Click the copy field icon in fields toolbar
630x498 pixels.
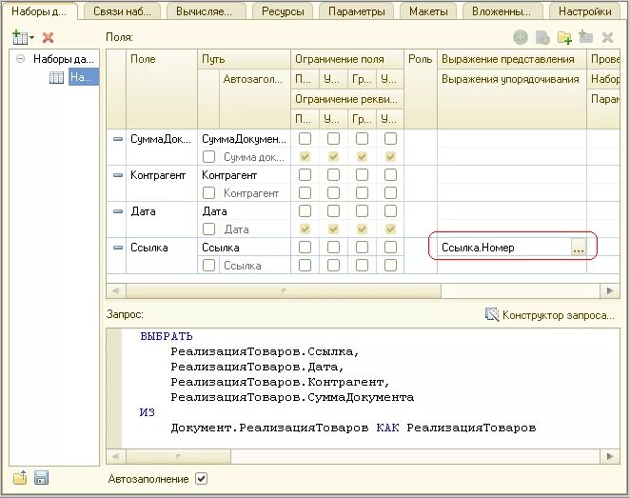click(542, 38)
